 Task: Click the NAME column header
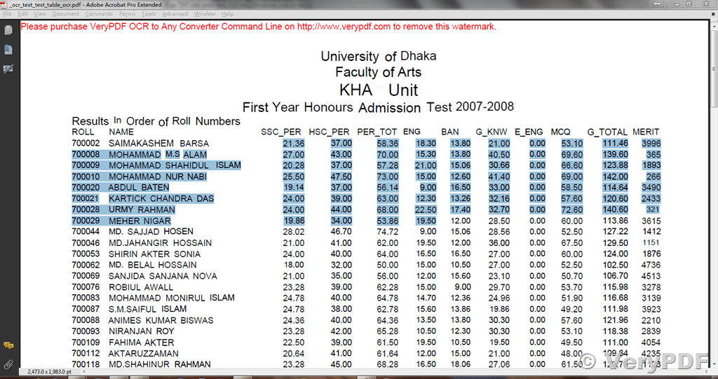tap(121, 132)
